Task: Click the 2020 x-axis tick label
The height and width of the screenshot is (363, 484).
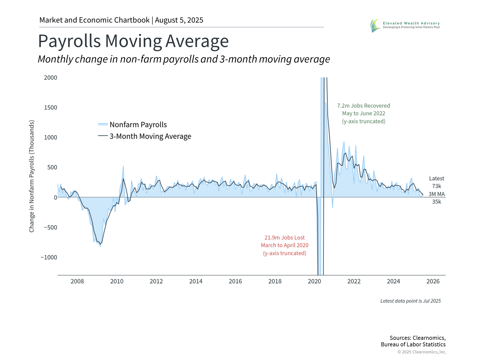Action: tap(314, 281)
